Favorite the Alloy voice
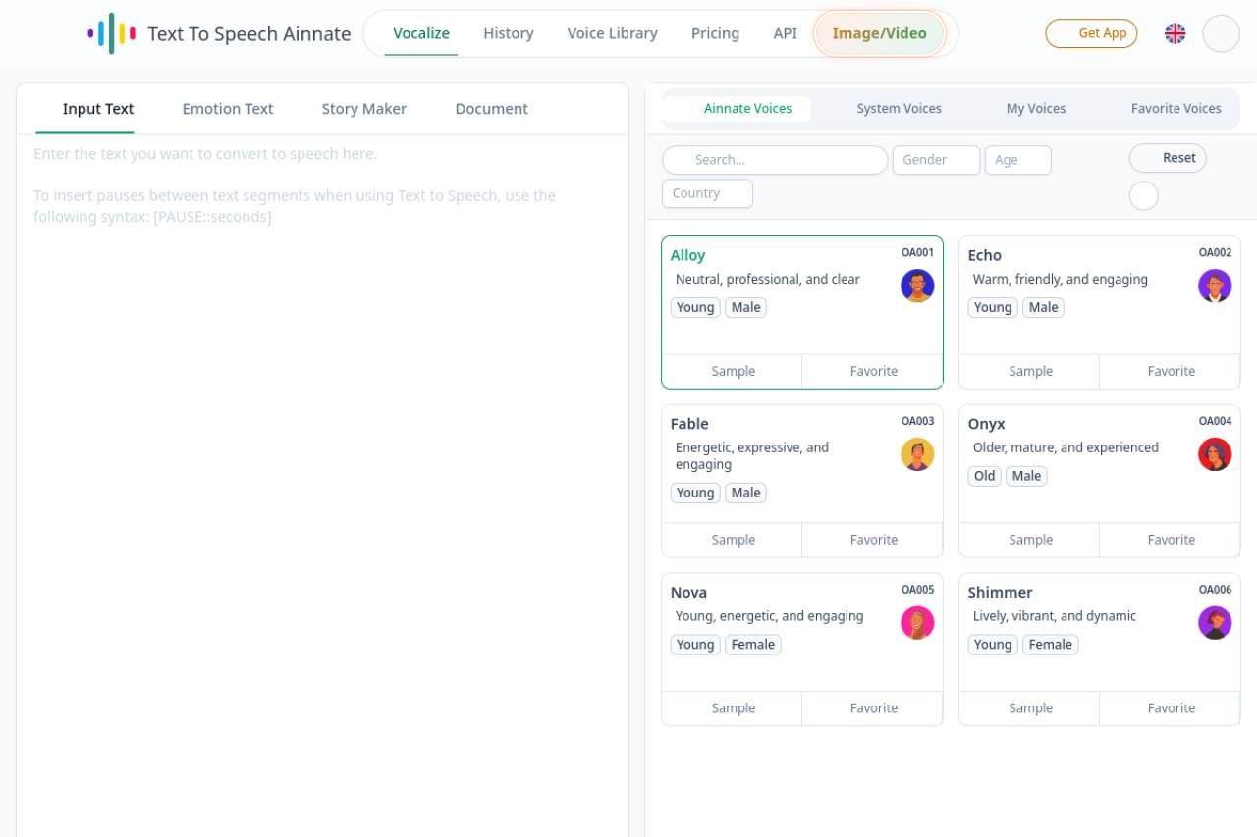The height and width of the screenshot is (837, 1257). click(x=873, y=371)
